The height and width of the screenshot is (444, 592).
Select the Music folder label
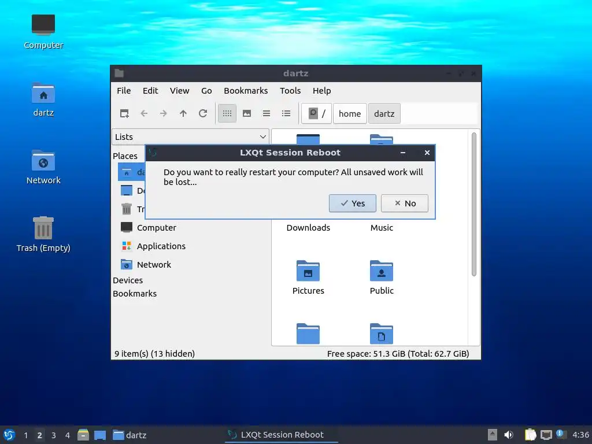click(x=382, y=228)
